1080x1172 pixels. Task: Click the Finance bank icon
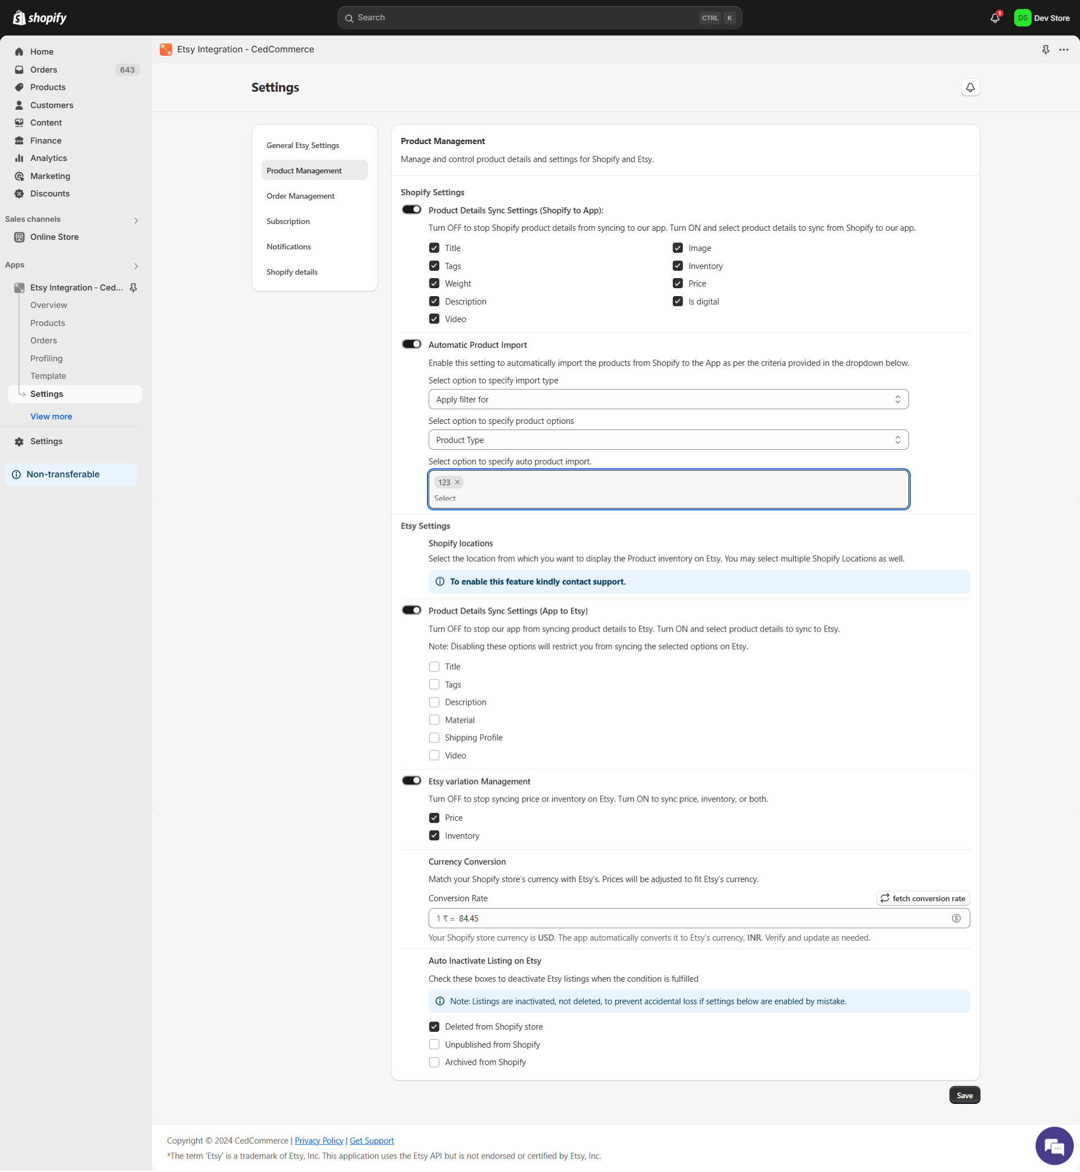(19, 140)
